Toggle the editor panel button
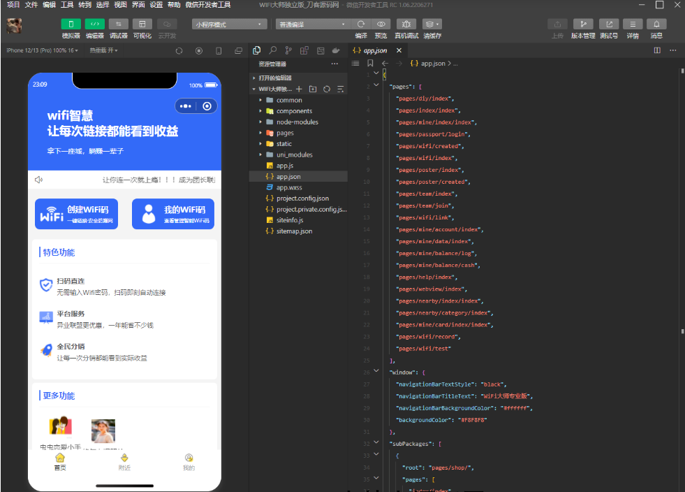 click(94, 24)
